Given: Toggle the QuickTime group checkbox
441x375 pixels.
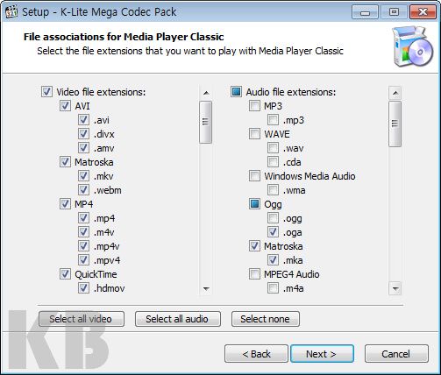Looking at the screenshot, I should tap(65, 274).
